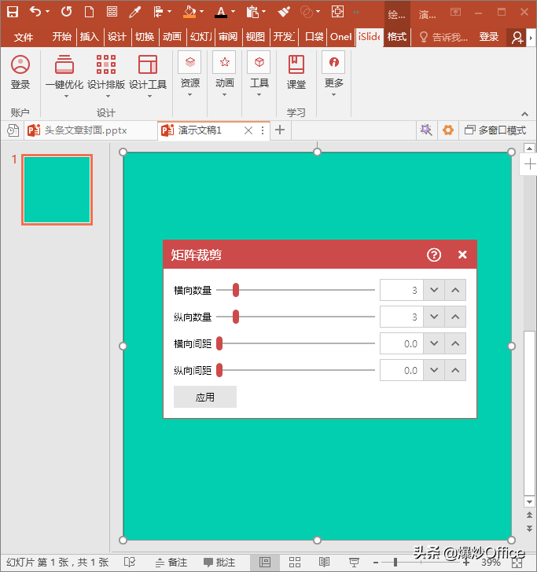Viewport: 537px width, 572px height.
Task: Click the help icon in 矩阵裁剪 dialog
Action: 434,255
